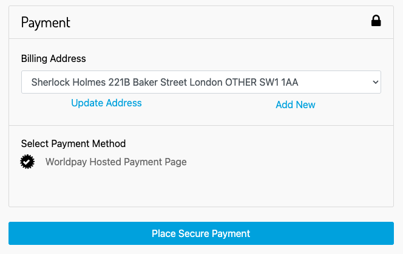The width and height of the screenshot is (403, 254).
Task: Click the Update Address link
Action: click(106, 103)
